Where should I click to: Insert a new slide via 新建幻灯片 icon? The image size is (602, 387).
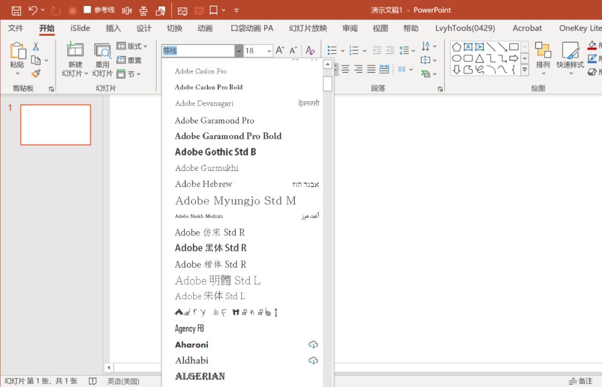point(75,50)
